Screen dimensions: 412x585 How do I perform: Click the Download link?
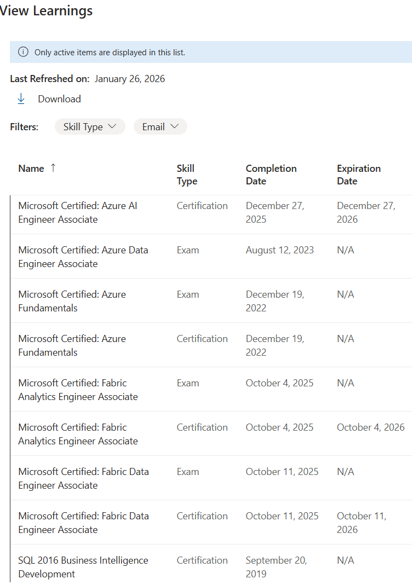click(x=59, y=99)
